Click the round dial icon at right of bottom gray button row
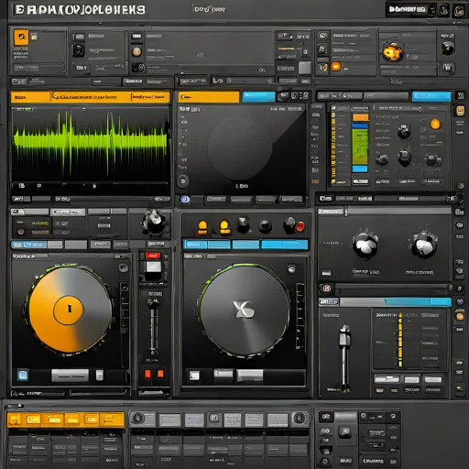Screen dimensions: 469x469 point(300,419)
